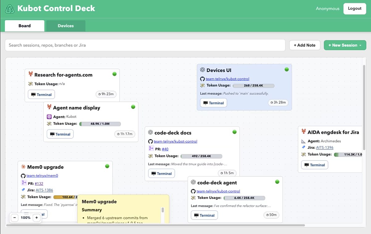Click the GitHub icon in Devices UI card
The image size is (371, 234).
(x=203, y=79)
